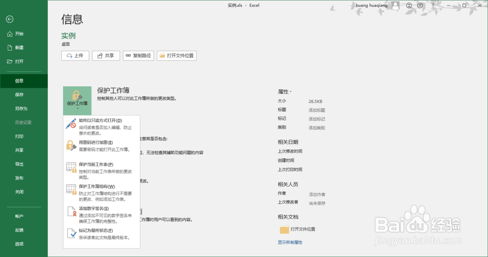Select 导出 in the sidebar
The image size is (488, 257).
(24, 164)
